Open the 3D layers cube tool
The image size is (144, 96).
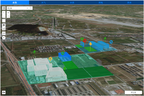click(x=4, y=25)
